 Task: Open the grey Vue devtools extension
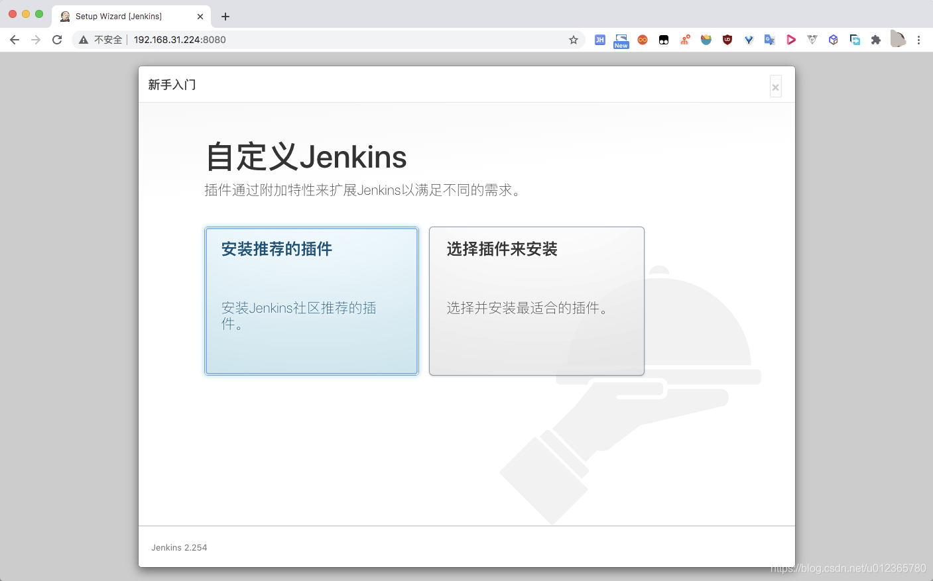point(812,40)
